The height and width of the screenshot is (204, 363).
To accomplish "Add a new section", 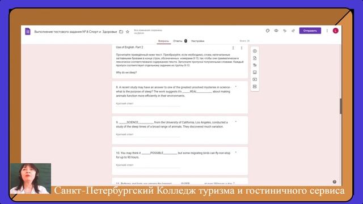I will [x=255, y=87].
